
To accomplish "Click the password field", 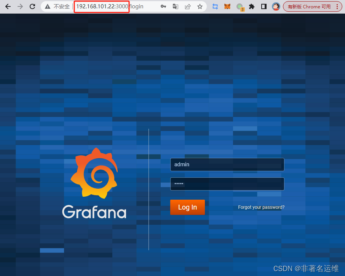I will coord(227,184).
